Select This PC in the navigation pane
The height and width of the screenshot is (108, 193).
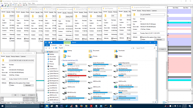[51, 52]
